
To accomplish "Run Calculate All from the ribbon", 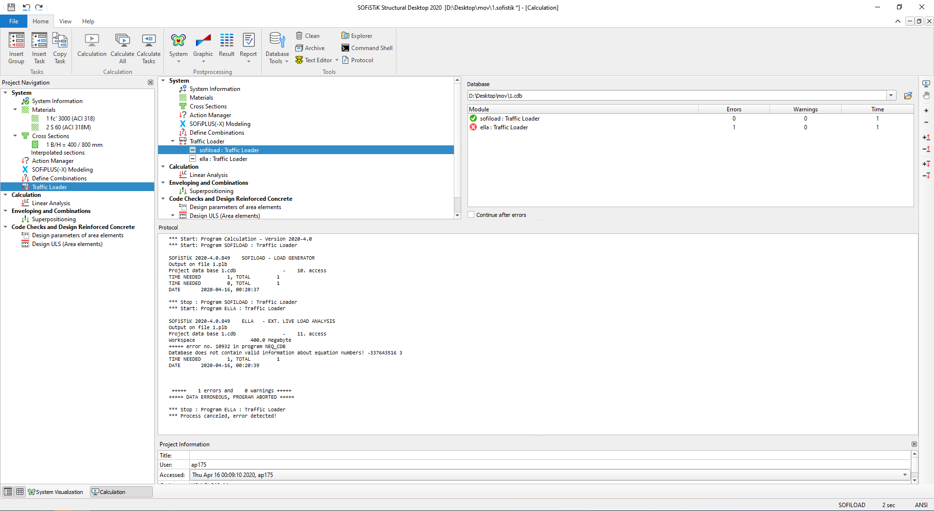I will (x=122, y=47).
